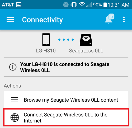
Task: Connect Seagate Wireless 0LL to the Internet
Action: [x=66, y=117]
